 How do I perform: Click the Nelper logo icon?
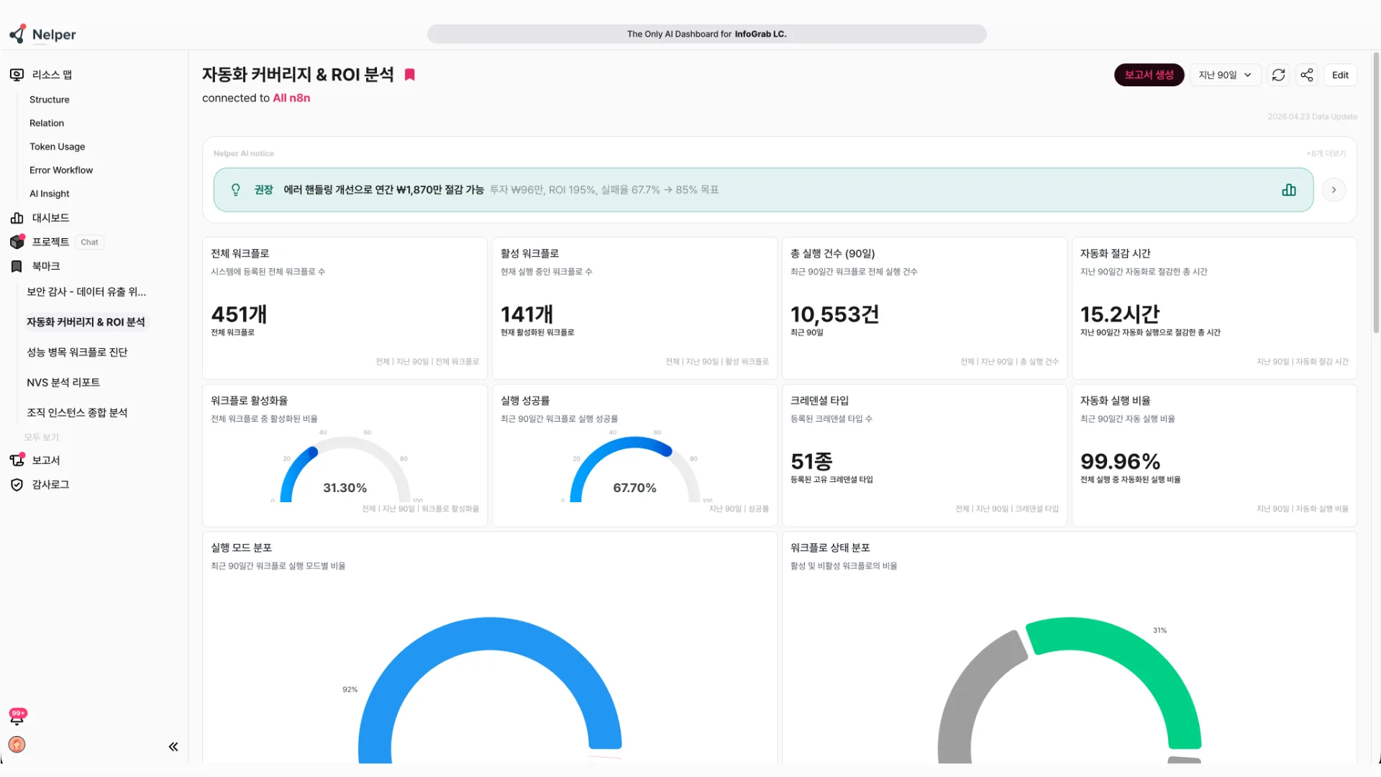coord(17,34)
